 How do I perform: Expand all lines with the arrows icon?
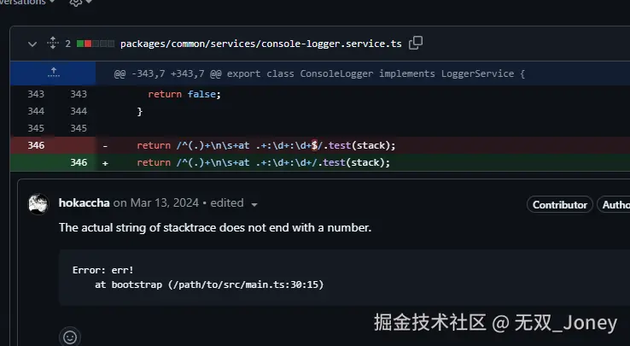[x=53, y=43]
